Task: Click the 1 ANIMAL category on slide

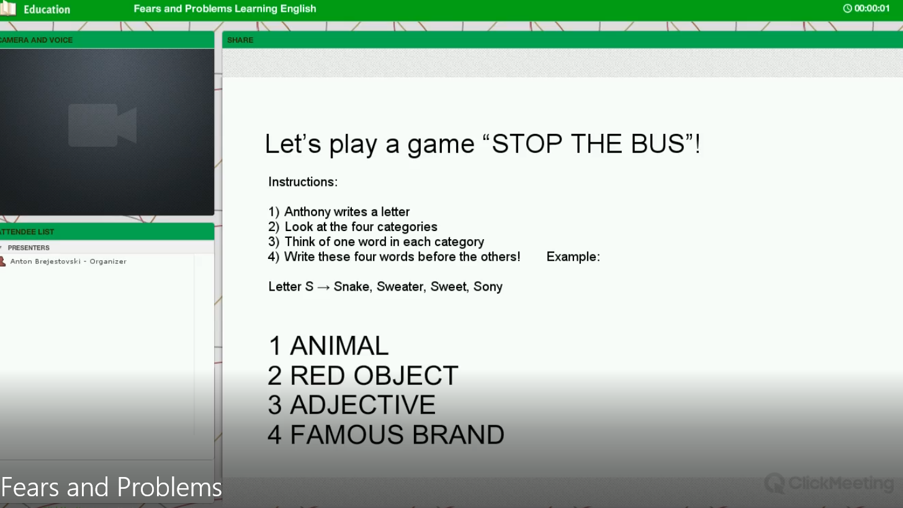Action: 328,346
